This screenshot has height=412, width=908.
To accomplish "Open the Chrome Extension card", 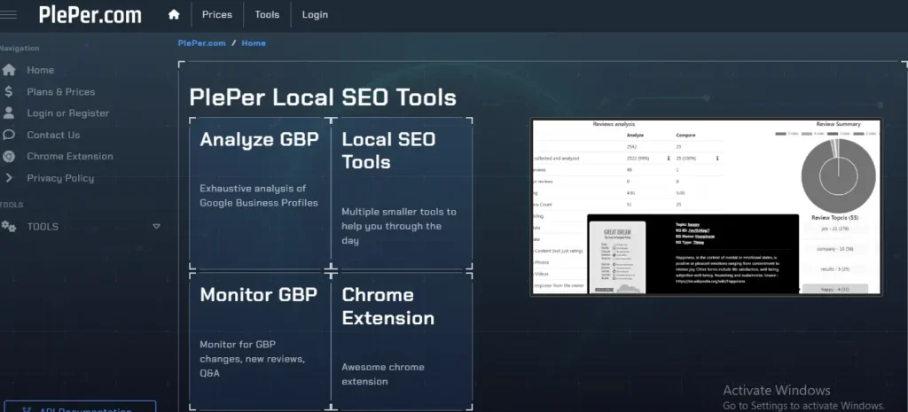I will 402,341.
